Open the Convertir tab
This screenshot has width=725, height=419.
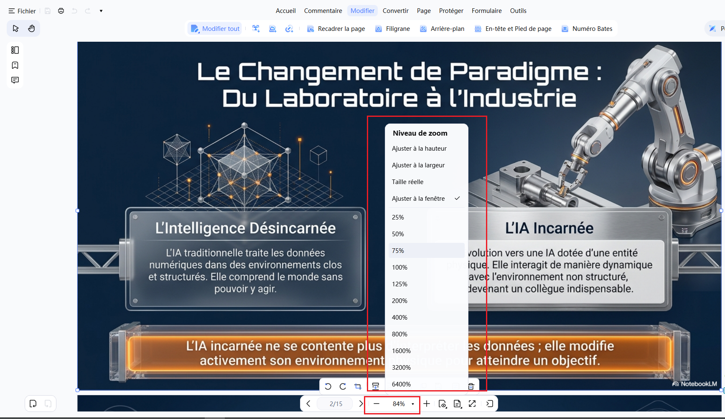click(x=395, y=11)
